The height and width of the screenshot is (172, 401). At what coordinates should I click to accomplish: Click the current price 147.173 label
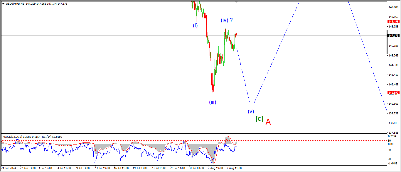(x=393, y=36)
